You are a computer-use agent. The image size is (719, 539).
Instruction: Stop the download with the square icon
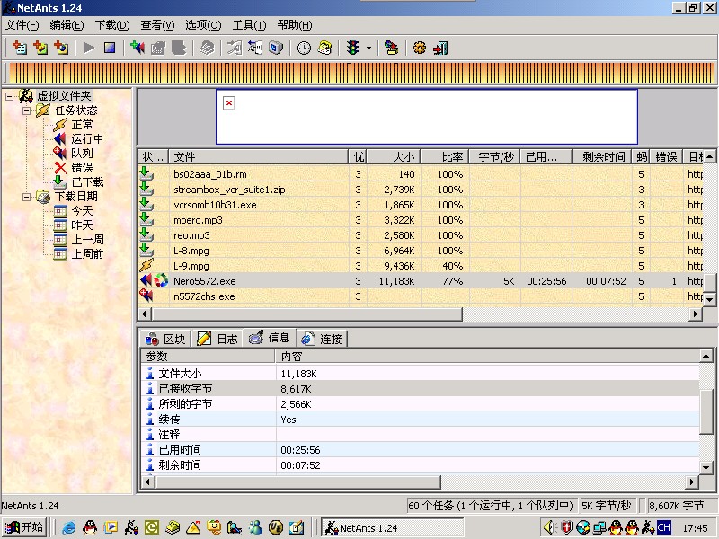click(x=110, y=48)
